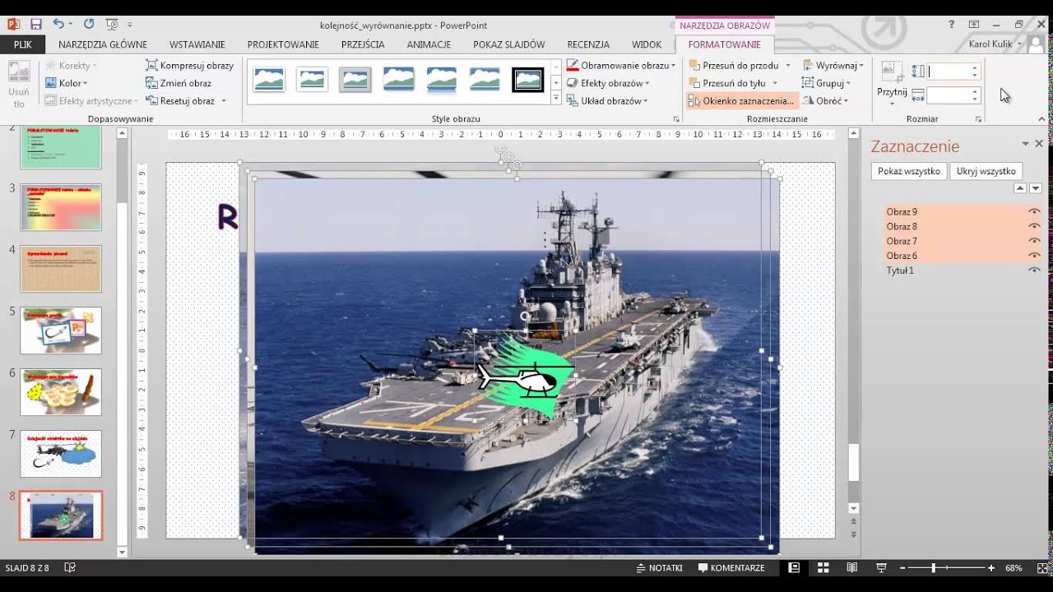Start slideshow from beginning quick access icon
Screen dimensions: 1053x592
(113, 25)
